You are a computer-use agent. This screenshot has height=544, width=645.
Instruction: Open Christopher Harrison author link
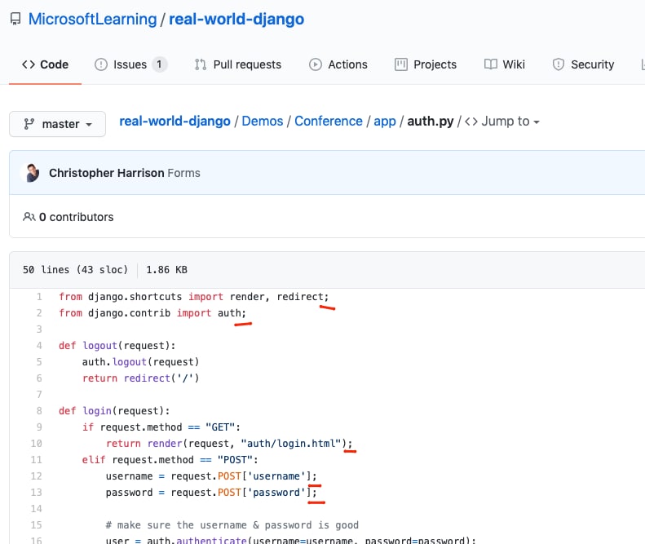pos(107,173)
